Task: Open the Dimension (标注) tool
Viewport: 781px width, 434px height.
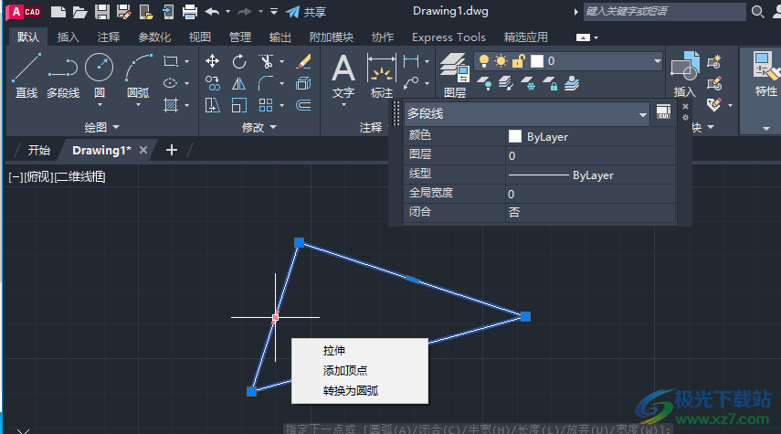Action: pos(382,76)
